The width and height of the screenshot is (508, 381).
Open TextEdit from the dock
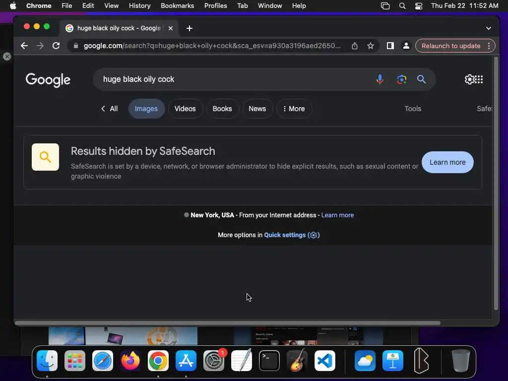pos(242,361)
